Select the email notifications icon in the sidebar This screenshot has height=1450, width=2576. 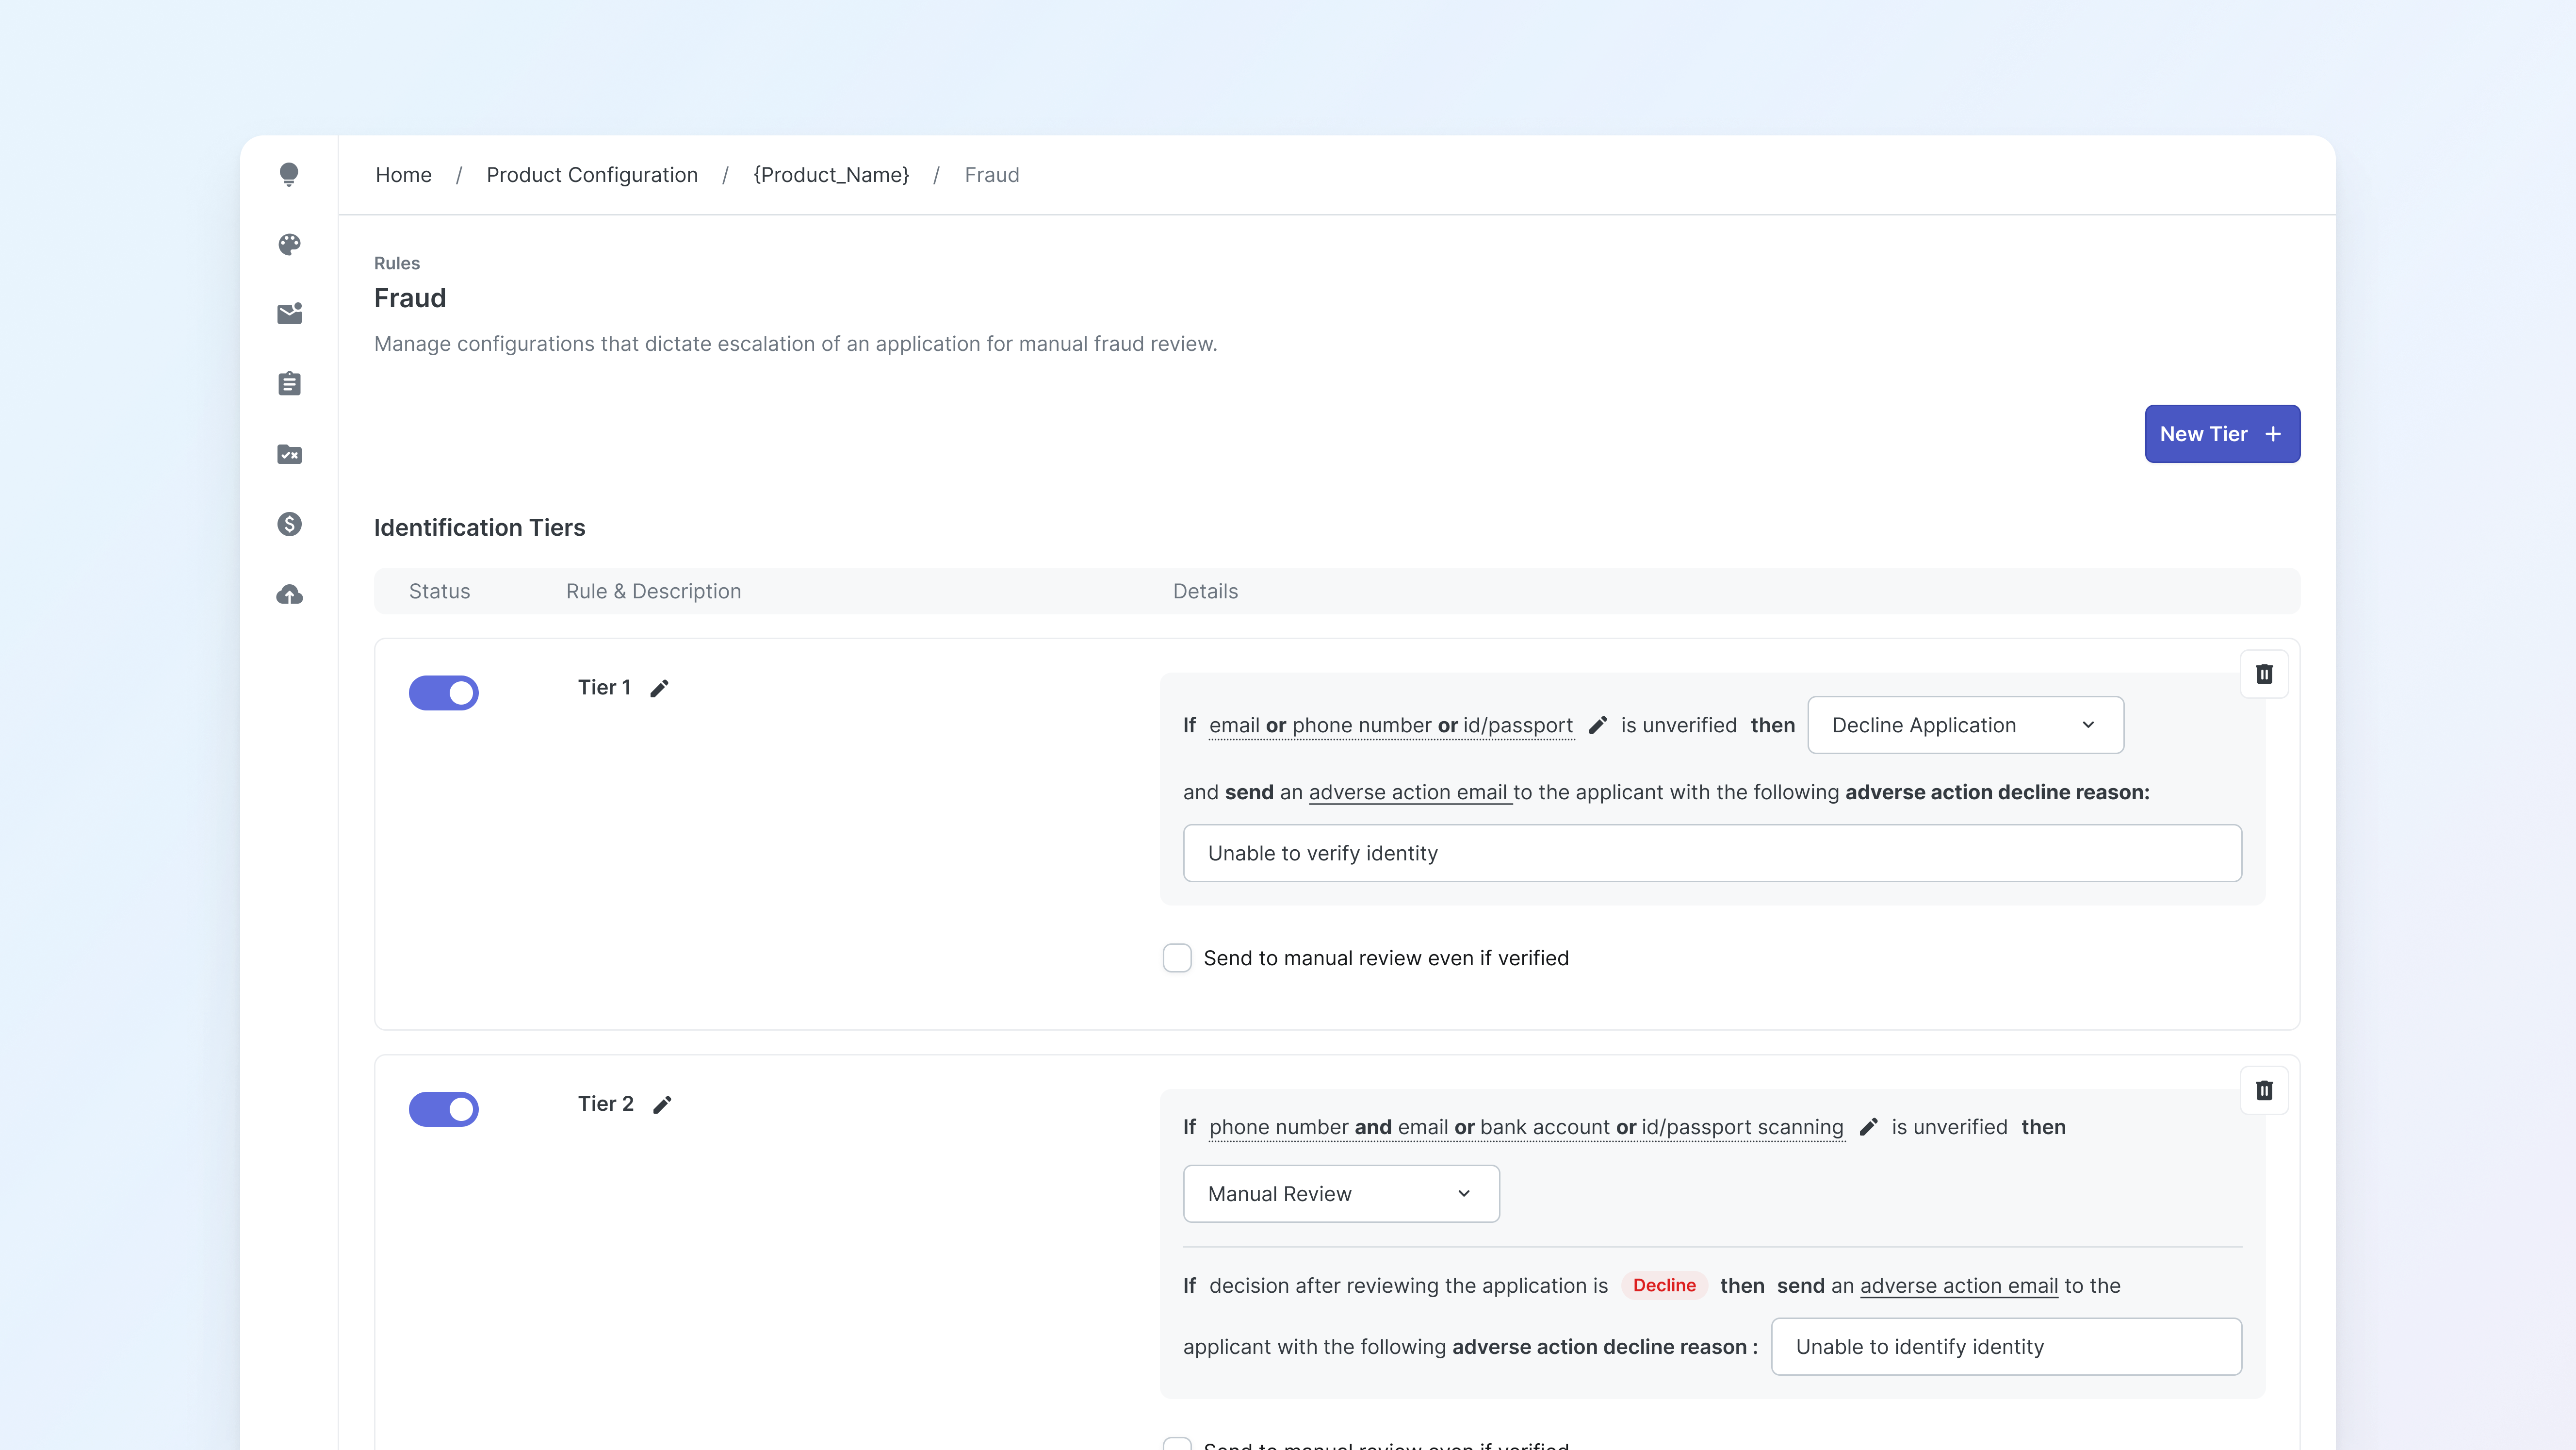[x=289, y=314]
